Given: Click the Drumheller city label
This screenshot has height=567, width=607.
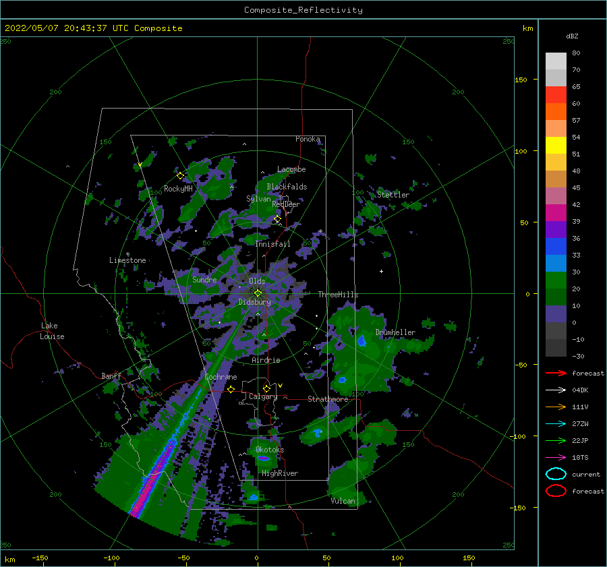Looking at the screenshot, I should pos(395,332).
